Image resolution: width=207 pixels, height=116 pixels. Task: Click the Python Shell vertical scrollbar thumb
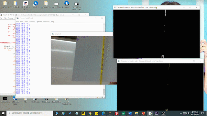[104, 91]
